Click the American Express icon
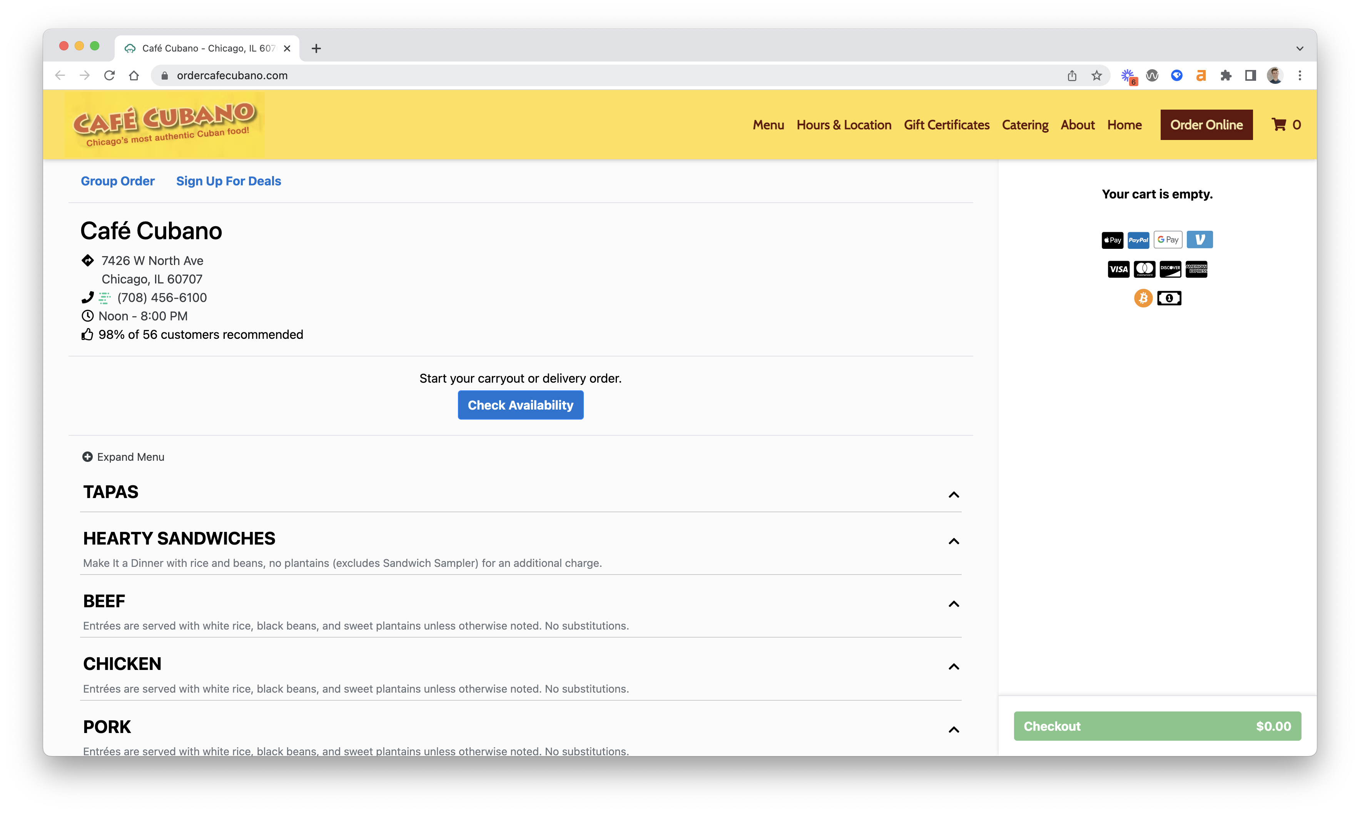 point(1196,269)
